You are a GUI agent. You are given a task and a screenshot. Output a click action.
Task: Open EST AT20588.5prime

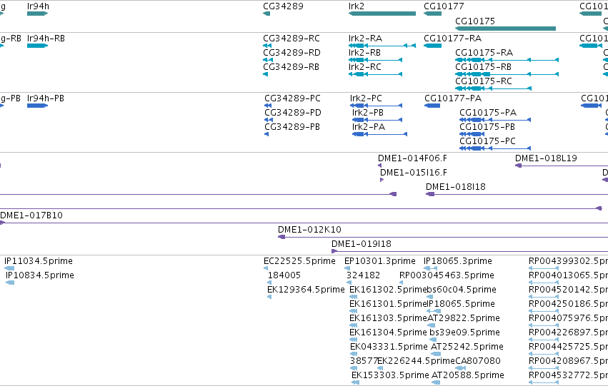point(468,376)
